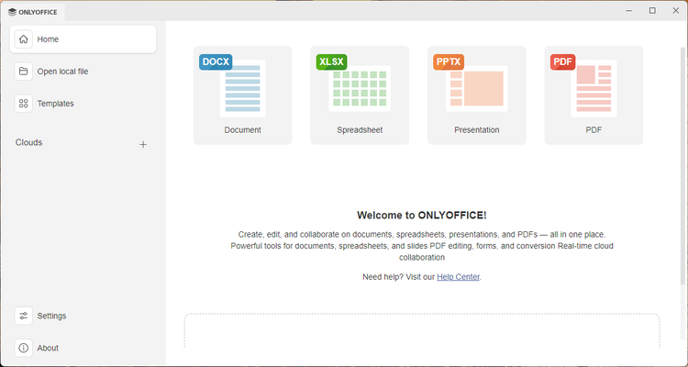This screenshot has width=688, height=367.
Task: Click the folder icon for Open local file
Action: pos(23,72)
